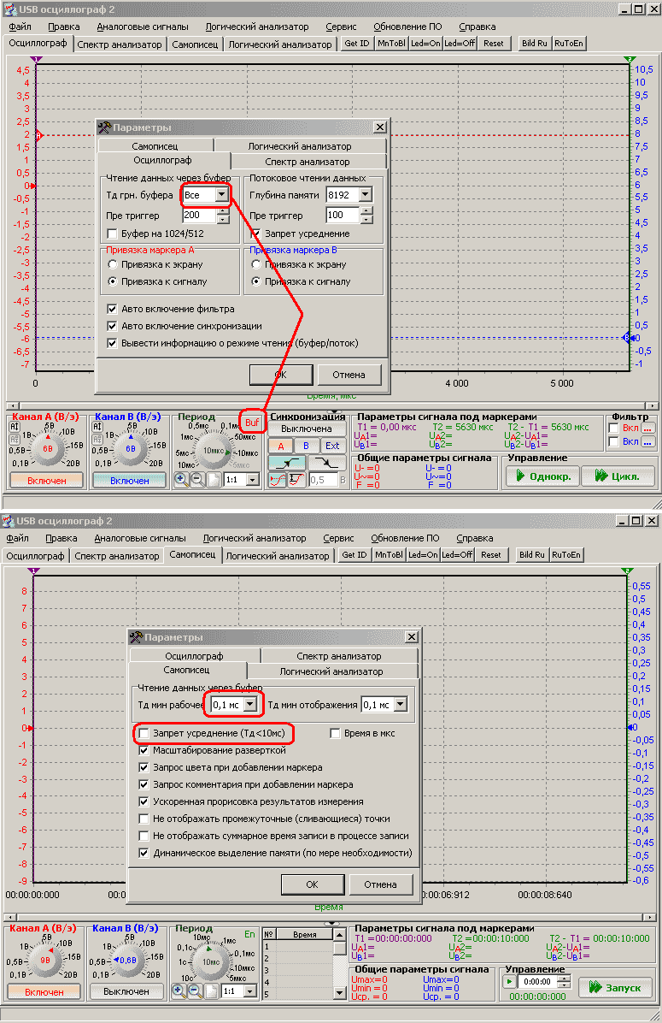Screen dimensions: 662x1023
Task: Enable Запрет усреднение (Тд<10мс) checkbox
Action: pyautogui.click(x=144, y=733)
